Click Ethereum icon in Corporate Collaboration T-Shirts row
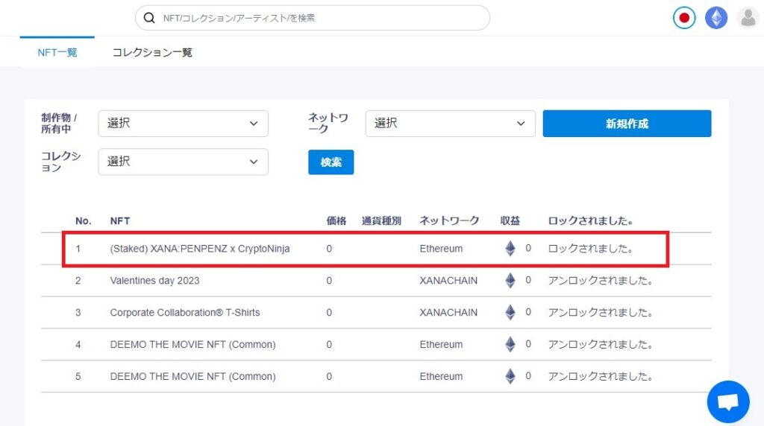The height and width of the screenshot is (426, 764). pos(510,312)
